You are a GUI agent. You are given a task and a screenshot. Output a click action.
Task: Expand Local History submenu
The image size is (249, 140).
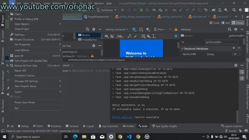(x=36, y=50)
